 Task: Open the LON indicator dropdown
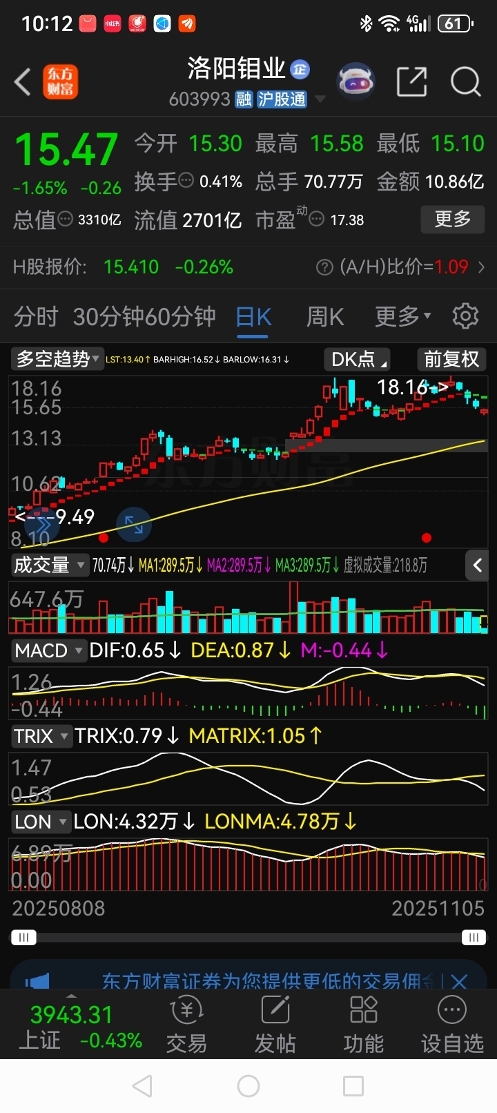40,822
